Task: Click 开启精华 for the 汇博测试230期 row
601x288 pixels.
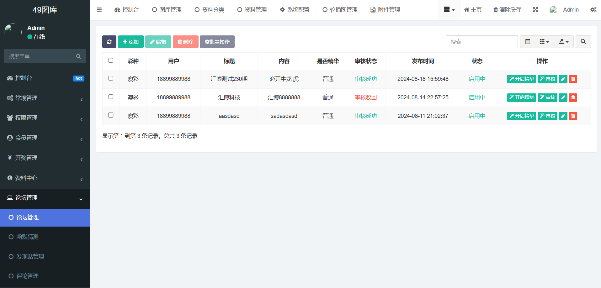Action: click(521, 79)
